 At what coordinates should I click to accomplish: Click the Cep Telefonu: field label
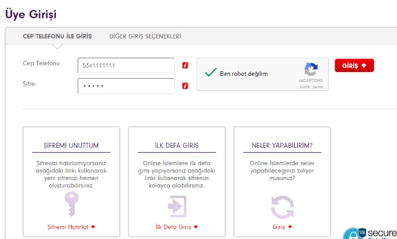42,63
